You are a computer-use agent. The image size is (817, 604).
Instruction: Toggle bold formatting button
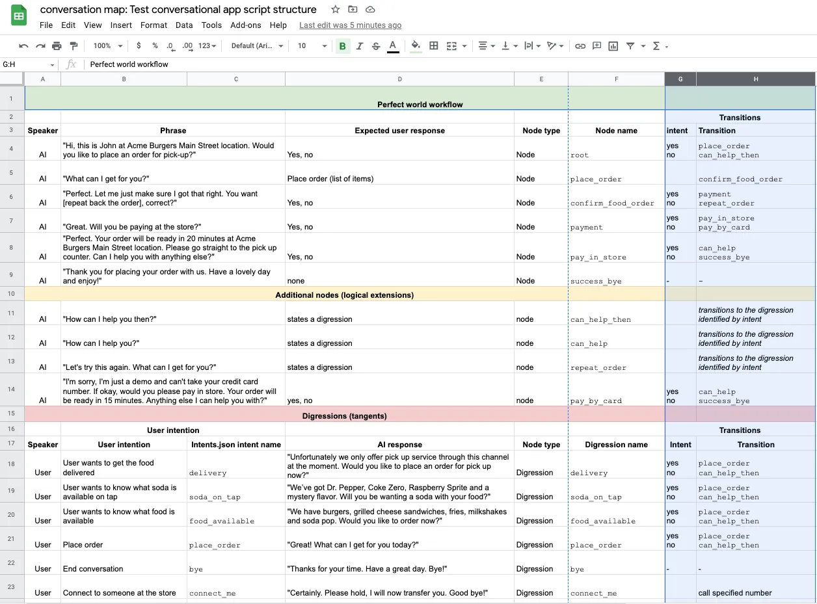[x=343, y=46]
